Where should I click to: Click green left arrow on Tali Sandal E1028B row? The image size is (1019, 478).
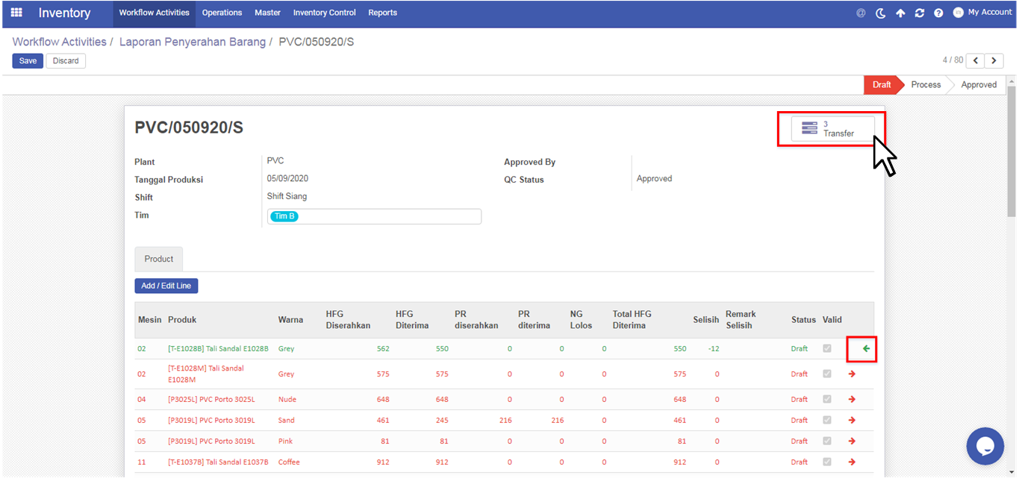click(x=866, y=348)
